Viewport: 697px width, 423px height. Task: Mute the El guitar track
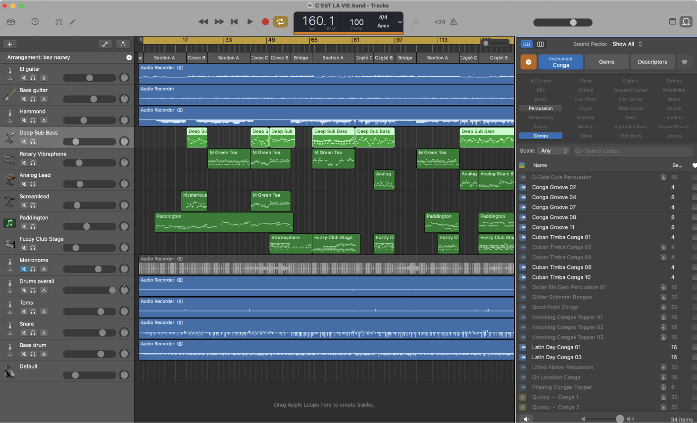click(x=24, y=78)
